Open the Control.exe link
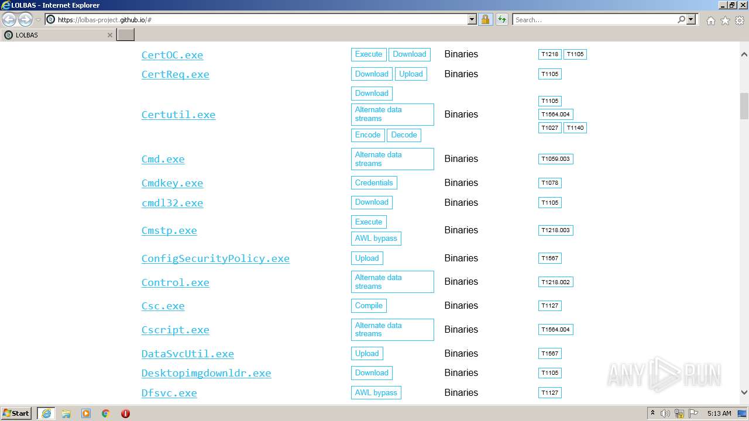Viewport: 749px width, 421px height. click(175, 282)
